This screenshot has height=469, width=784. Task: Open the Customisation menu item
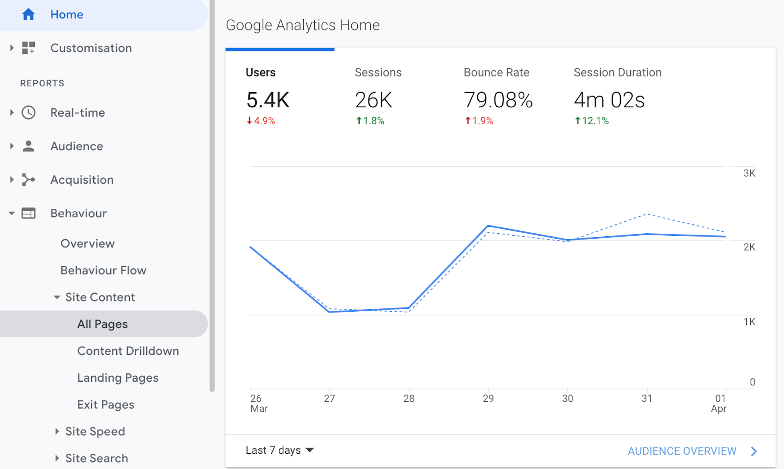coord(91,48)
